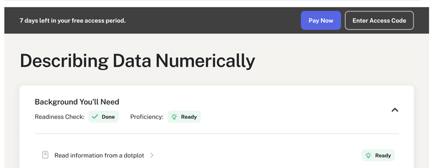Screen dimensions: 432x168
Task: Open the Enter Access Code dialog
Action: coord(379,21)
